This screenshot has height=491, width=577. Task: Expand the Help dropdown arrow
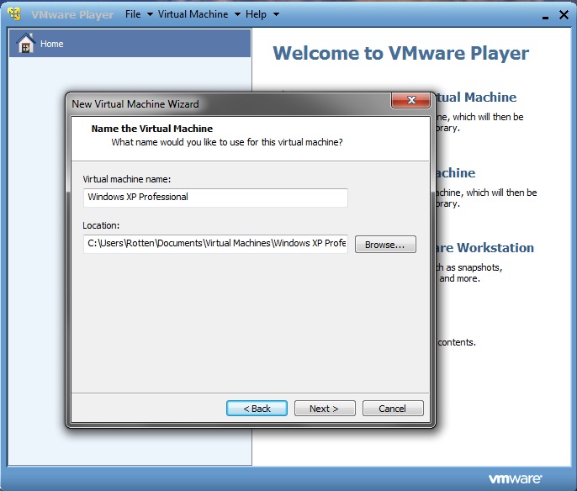276,14
